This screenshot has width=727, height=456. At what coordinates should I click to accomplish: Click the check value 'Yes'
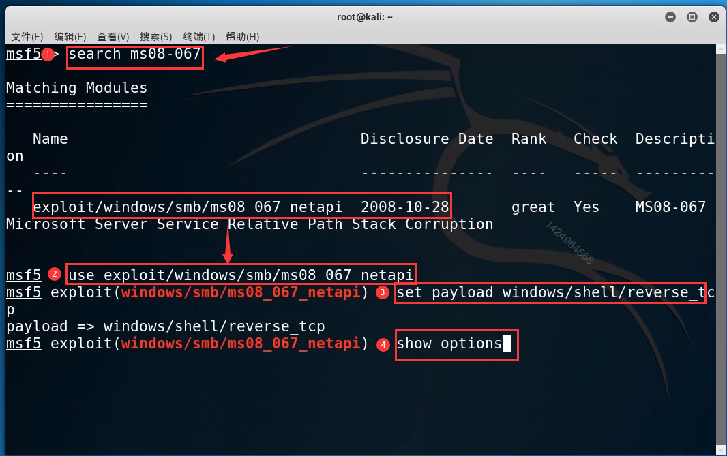click(x=586, y=207)
